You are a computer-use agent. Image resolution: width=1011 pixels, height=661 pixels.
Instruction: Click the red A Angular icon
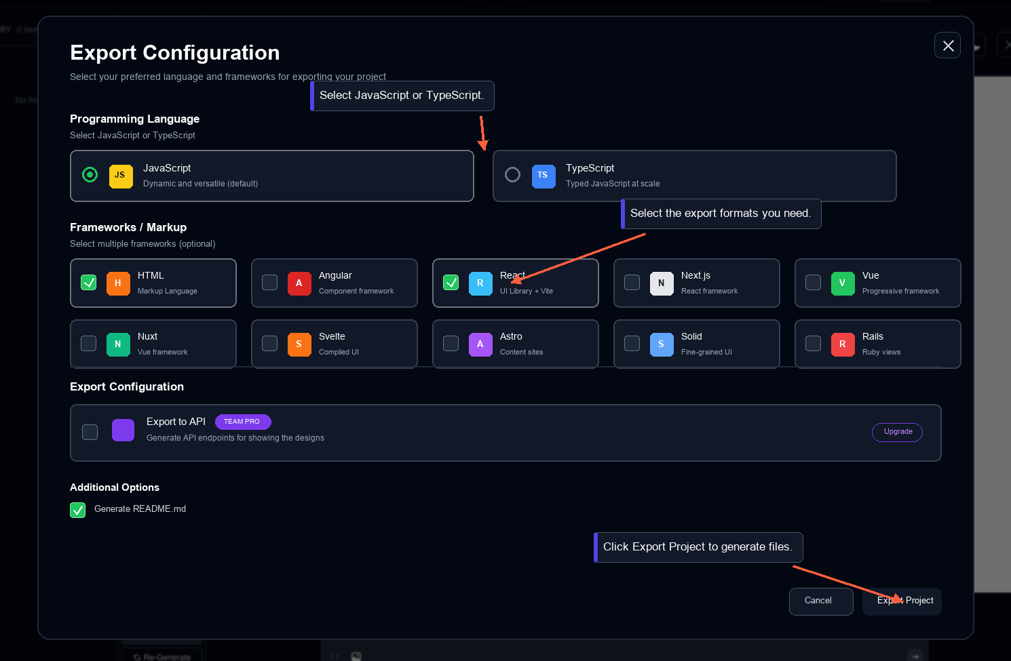pos(299,283)
